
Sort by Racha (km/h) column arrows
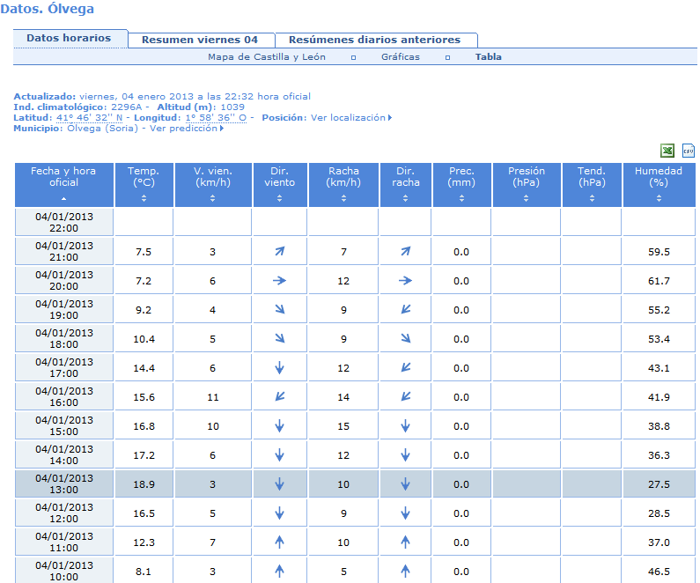coord(343,198)
